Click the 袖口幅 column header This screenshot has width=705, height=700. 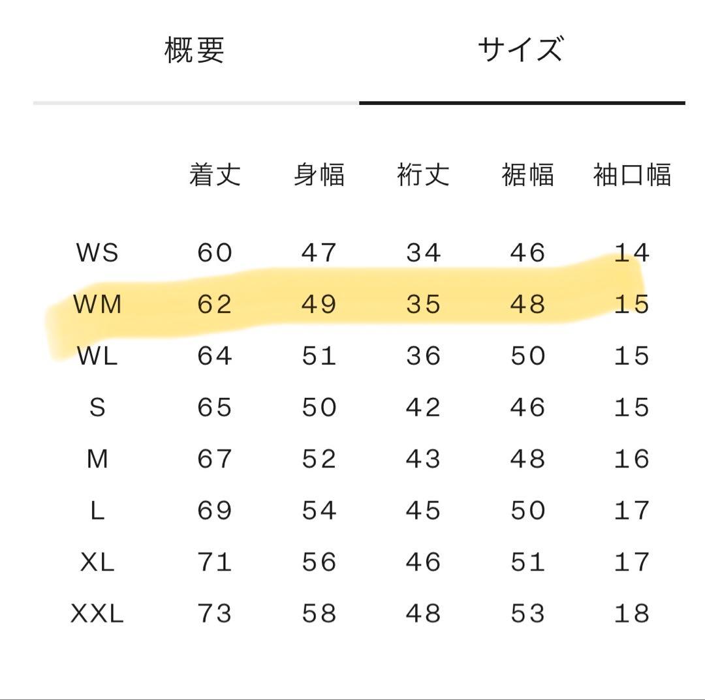tap(631, 175)
